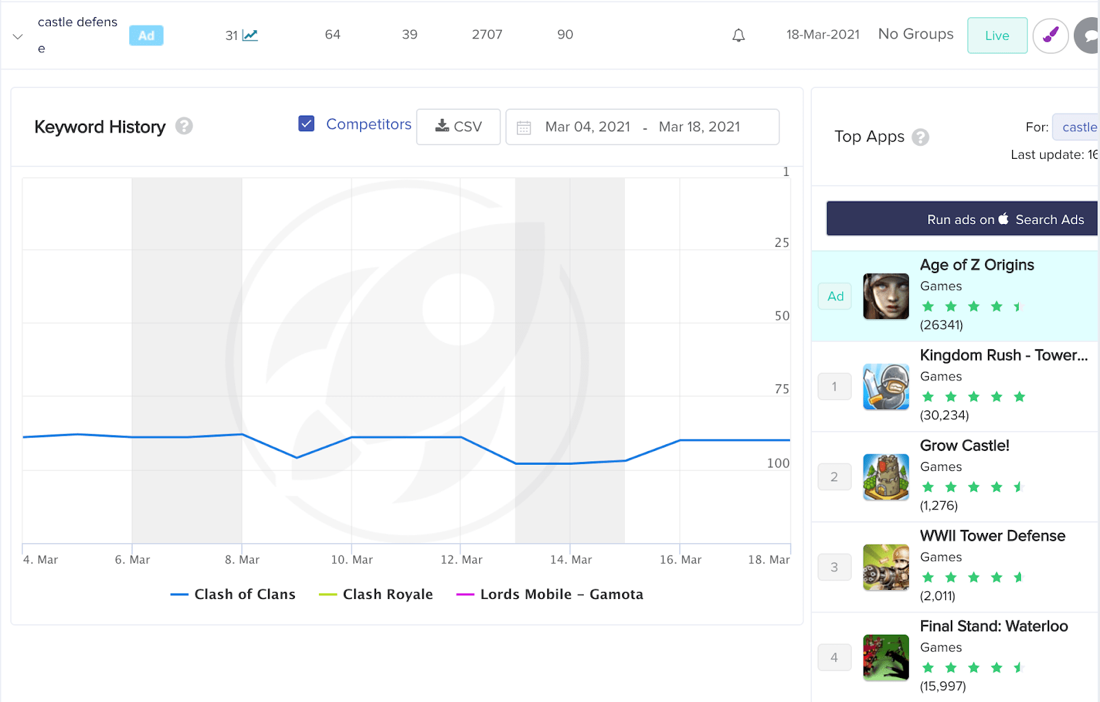Image resolution: width=1100 pixels, height=702 pixels.
Task: Open Kingdom Rush - Tower... title
Action: point(1004,355)
